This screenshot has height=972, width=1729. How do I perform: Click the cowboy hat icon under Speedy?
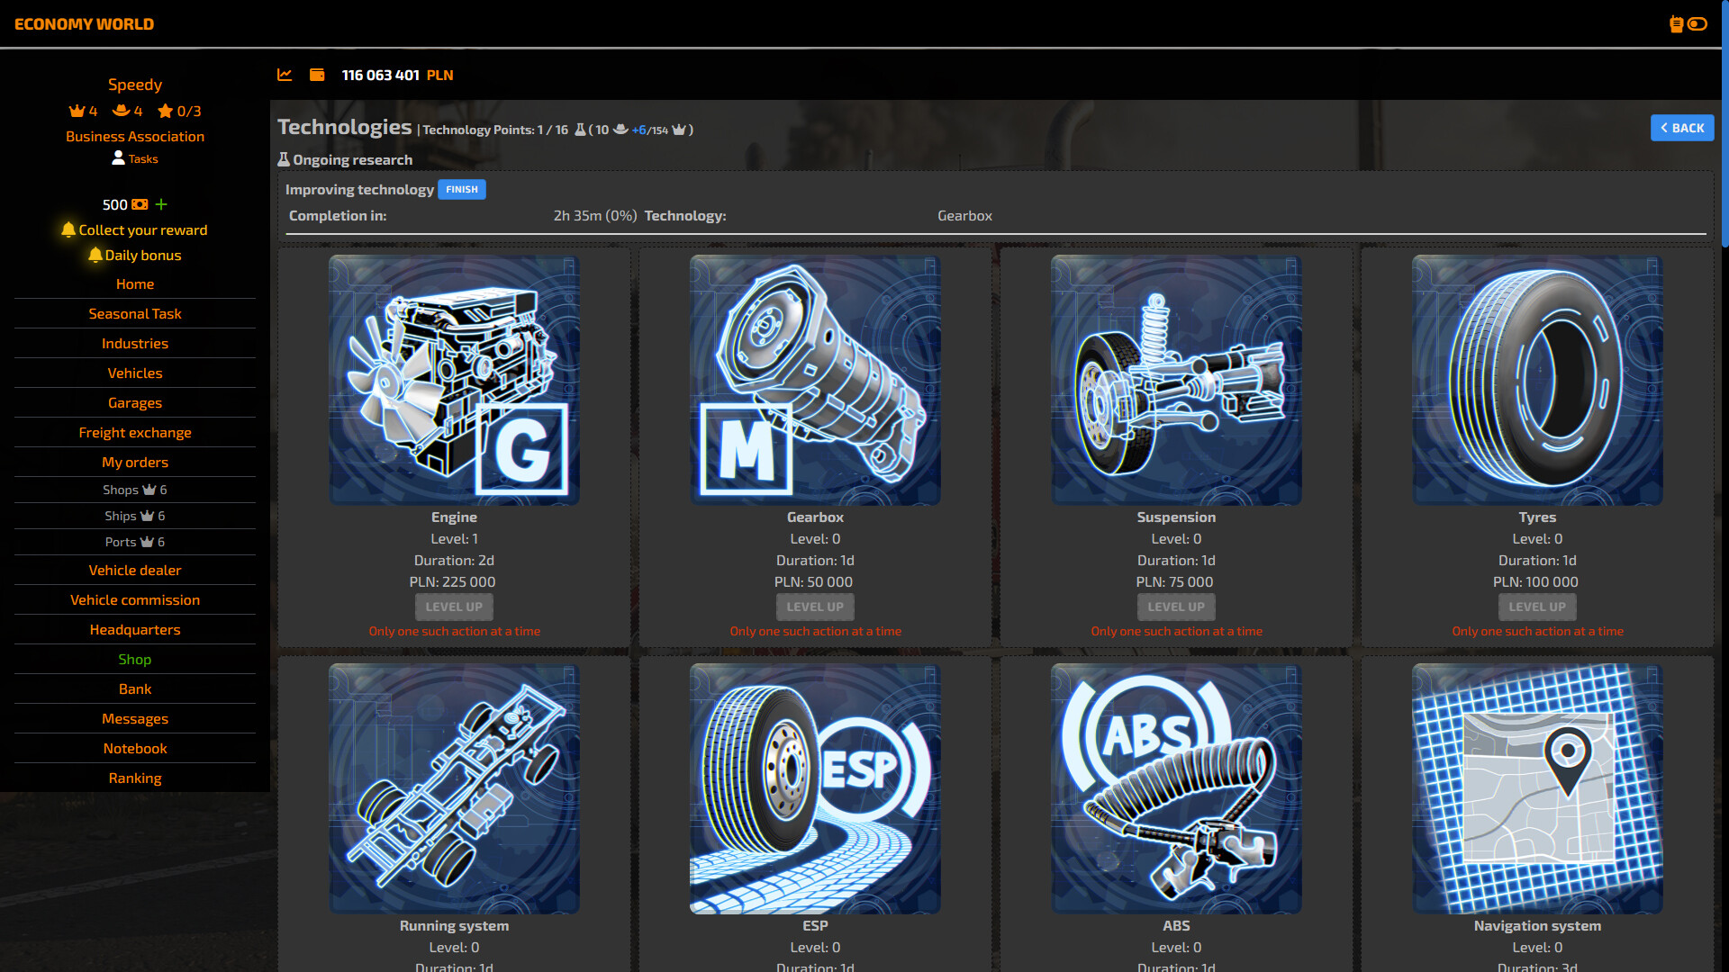coord(122,111)
